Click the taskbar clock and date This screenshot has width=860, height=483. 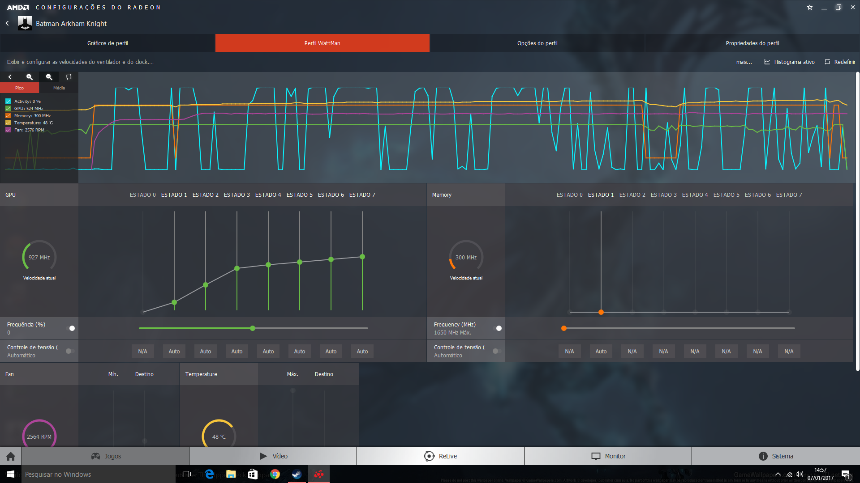coord(821,474)
